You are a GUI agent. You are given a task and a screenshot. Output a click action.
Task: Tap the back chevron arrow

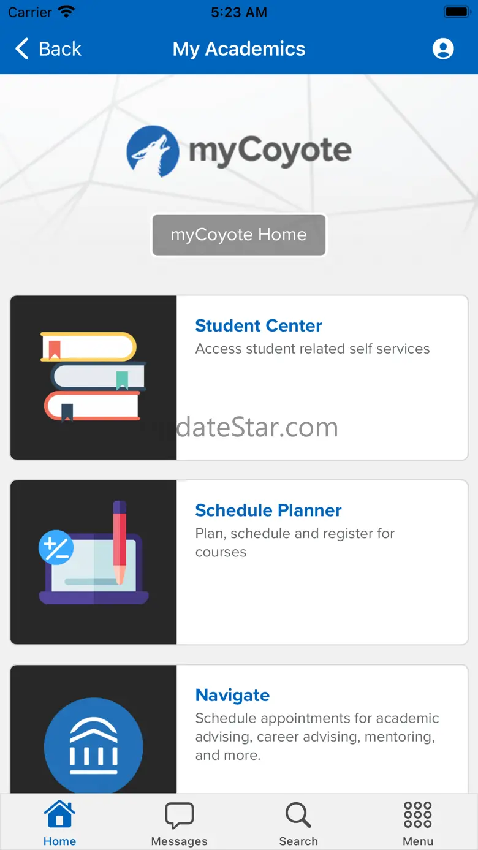pyautogui.click(x=22, y=49)
